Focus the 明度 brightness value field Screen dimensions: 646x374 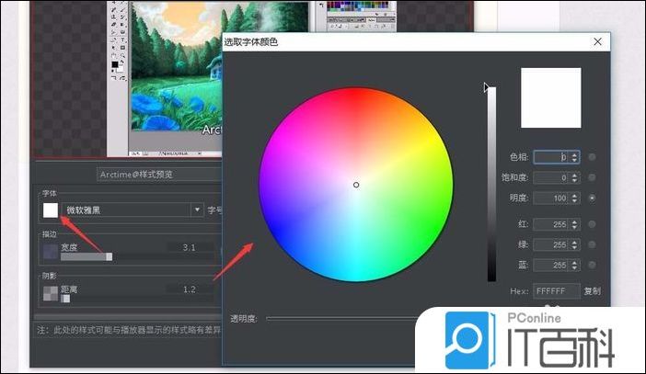551,198
